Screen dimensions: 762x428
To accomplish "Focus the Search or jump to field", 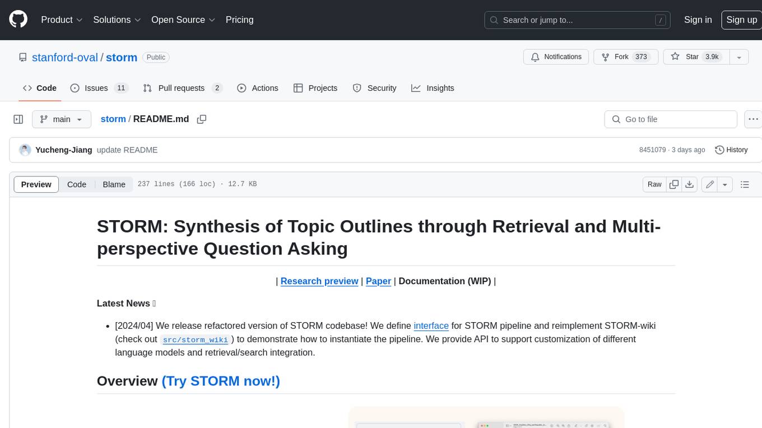I will pos(578,20).
